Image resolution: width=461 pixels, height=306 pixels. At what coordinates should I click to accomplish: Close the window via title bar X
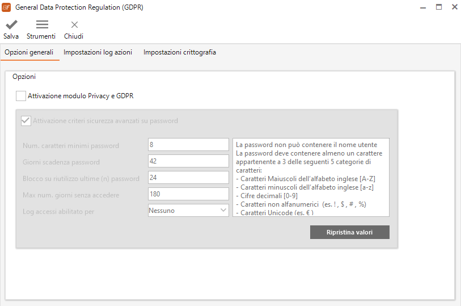coord(455,7)
